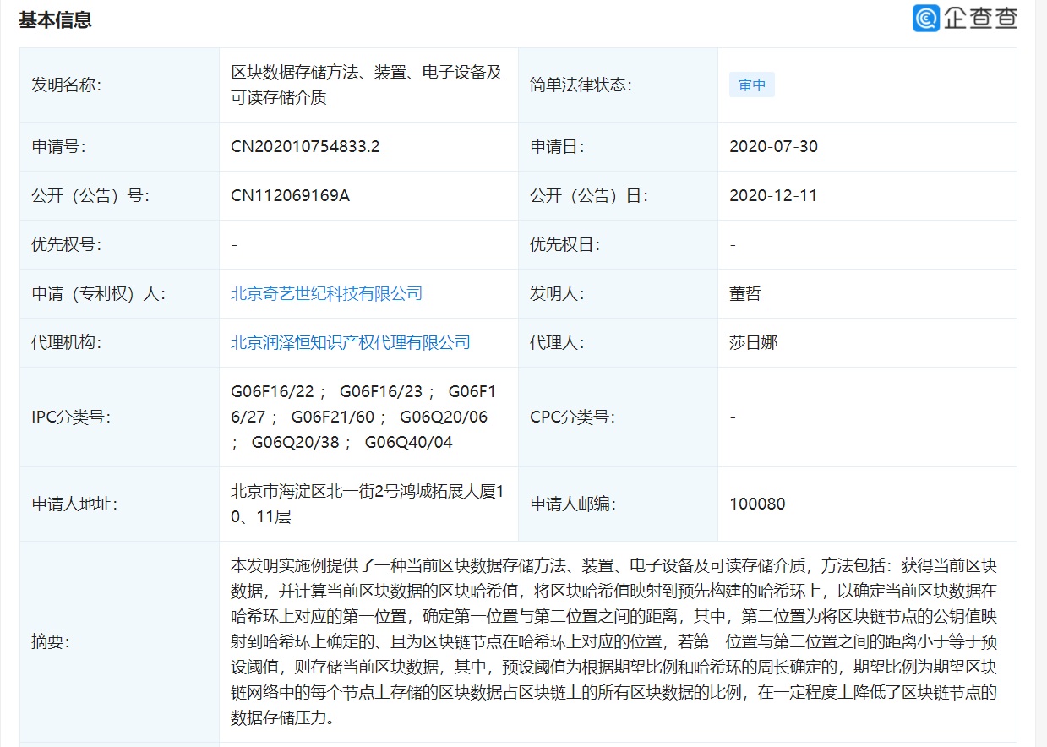Click IPC code G06F16/22
Image resolution: width=1047 pixels, height=747 pixels.
(x=272, y=391)
